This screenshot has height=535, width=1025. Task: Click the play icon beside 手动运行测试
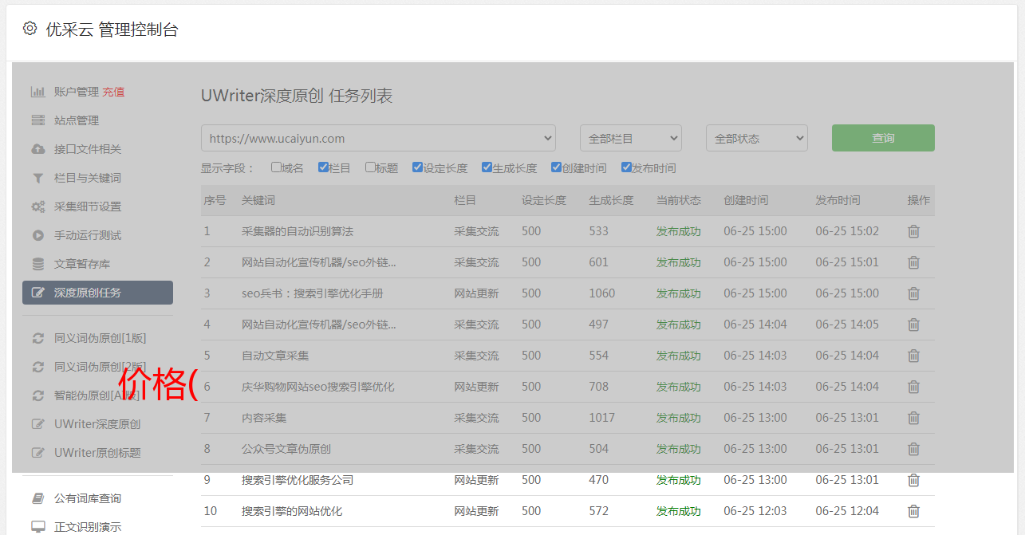point(37,235)
